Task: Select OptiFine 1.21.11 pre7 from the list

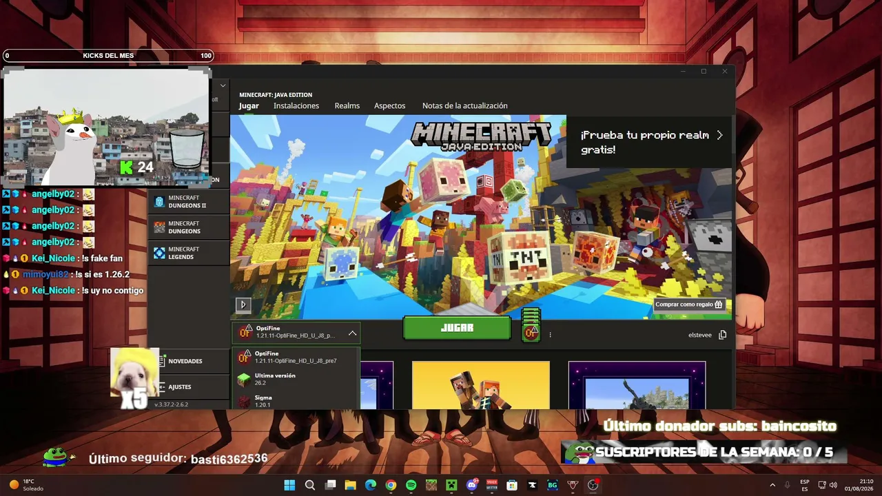Action: (x=296, y=357)
